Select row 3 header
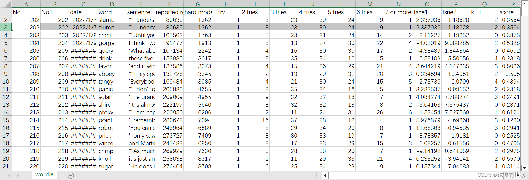The image size is (529, 180). pos(6,27)
